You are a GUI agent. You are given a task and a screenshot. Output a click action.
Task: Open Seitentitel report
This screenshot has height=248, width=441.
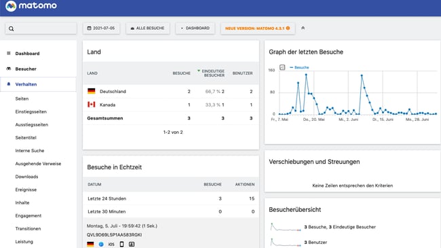[26, 137]
